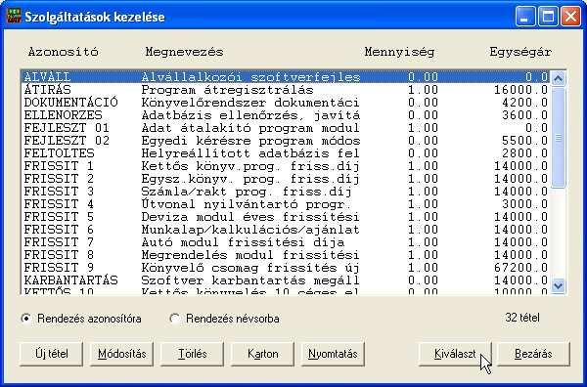Click 'Számla/rakt prog. friss.díj' description
Screen dimensions: 587x387
(x=247, y=192)
